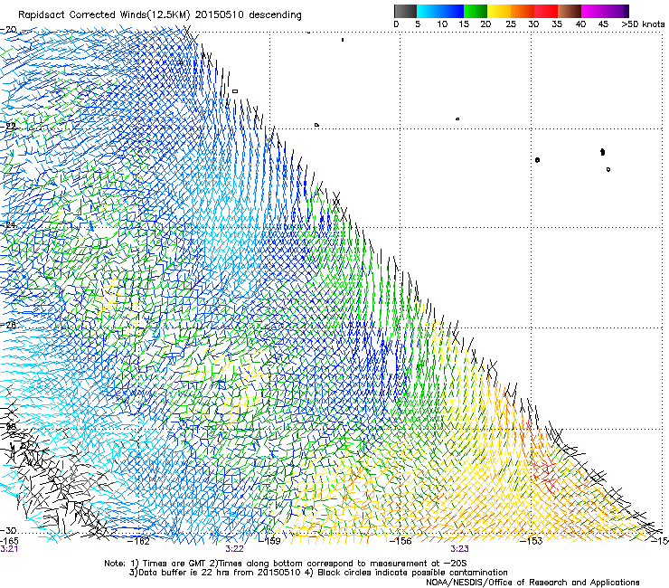Click the cyan 5-10 knots legend swatch
669x588 pixels.
[429, 11]
